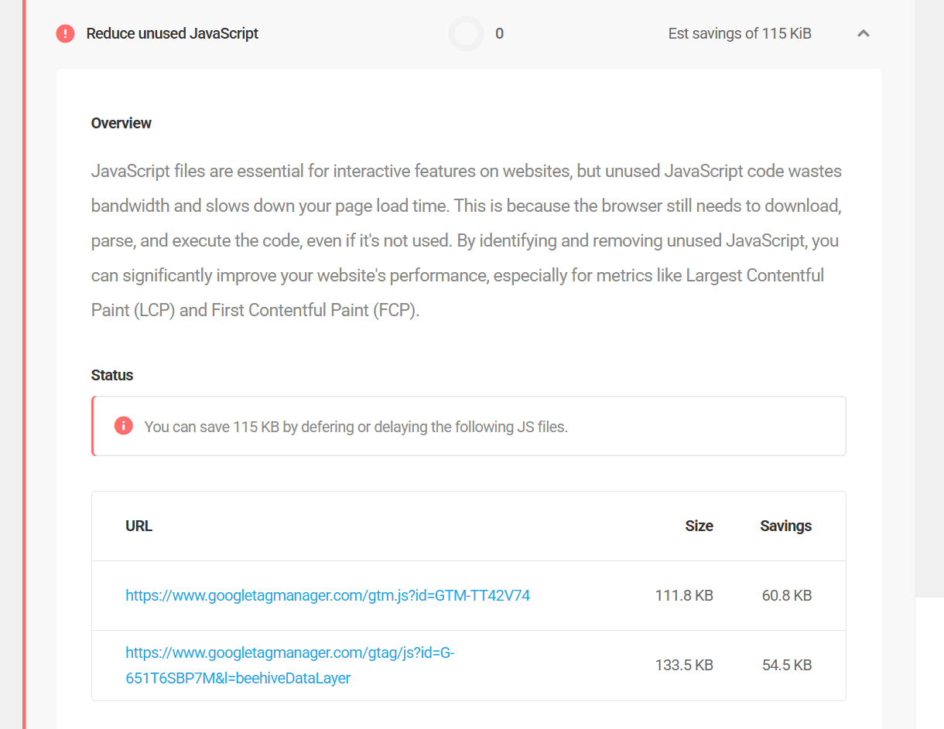The width and height of the screenshot is (944, 729).
Task: Click the Status section heading
Action: (x=111, y=375)
